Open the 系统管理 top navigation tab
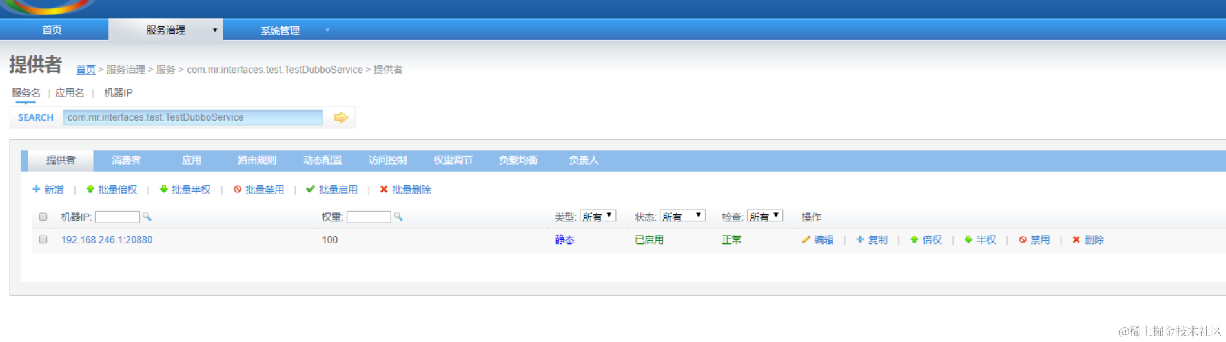Screen dimensions: 1226x342 (x=280, y=30)
